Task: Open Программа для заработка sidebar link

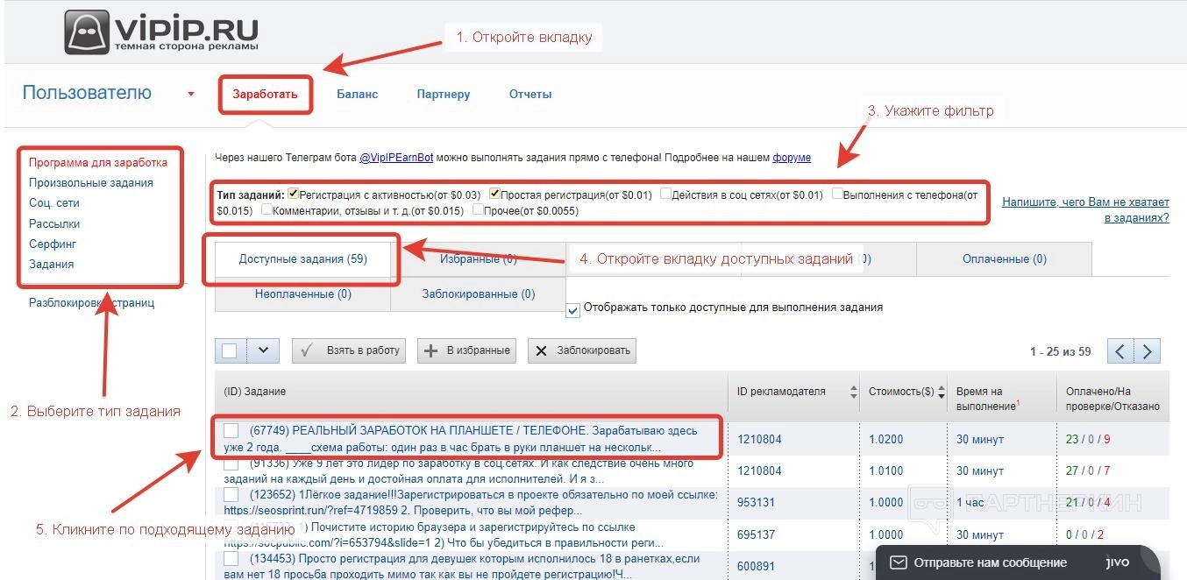Action: tap(97, 162)
